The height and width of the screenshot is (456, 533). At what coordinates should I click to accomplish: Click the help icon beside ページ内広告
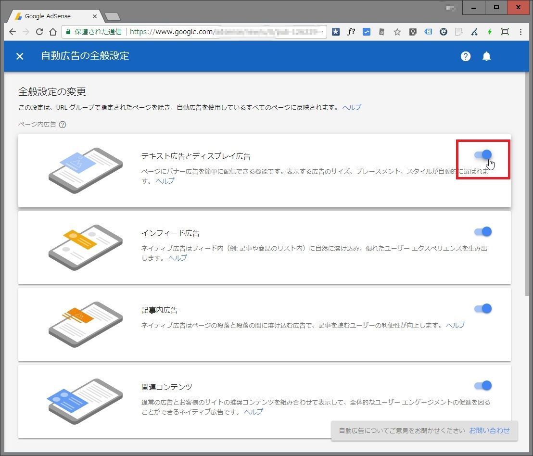63,125
